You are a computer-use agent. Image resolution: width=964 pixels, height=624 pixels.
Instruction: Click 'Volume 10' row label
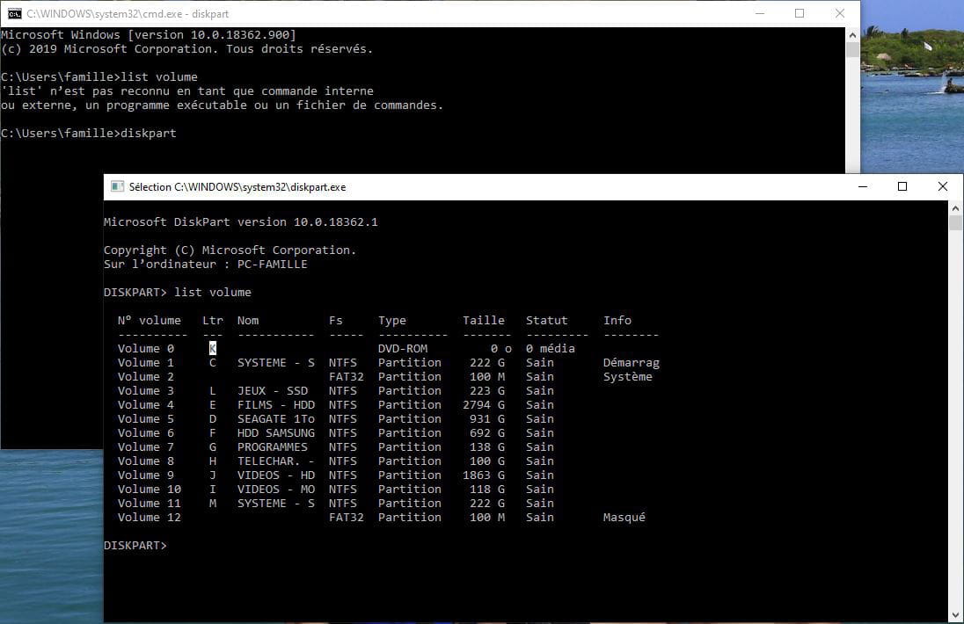pos(150,490)
